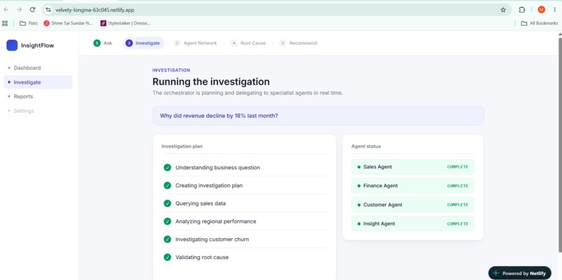Click the address bar URL field
This screenshot has height=280, width=562.
pos(276,10)
